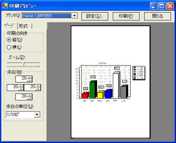Image resolution: width=176 pixels, height=143 pixels.
Task: Open printer settings with 設定(S) button
Action: point(95,16)
